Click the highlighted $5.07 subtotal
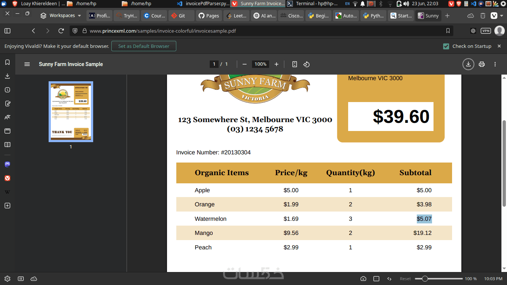 point(424,219)
